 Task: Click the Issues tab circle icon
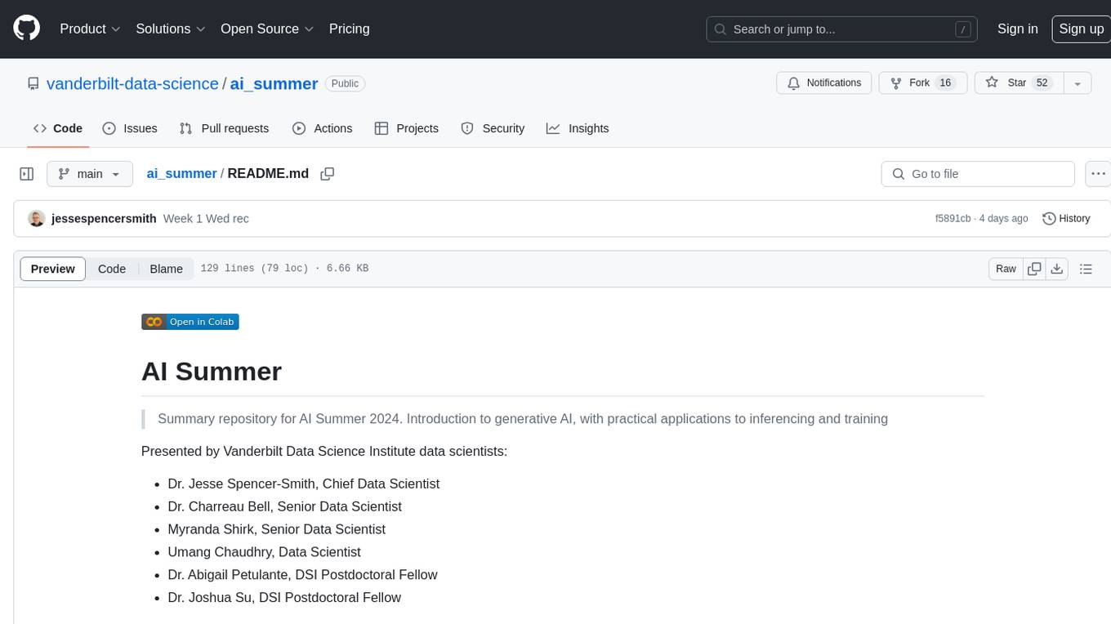(x=109, y=128)
